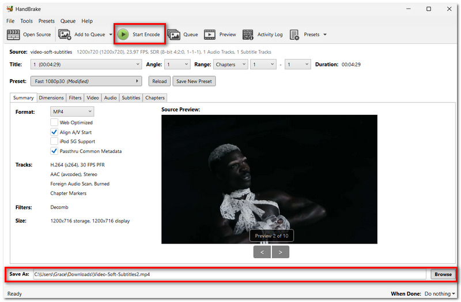Click the Browse button

pos(443,274)
